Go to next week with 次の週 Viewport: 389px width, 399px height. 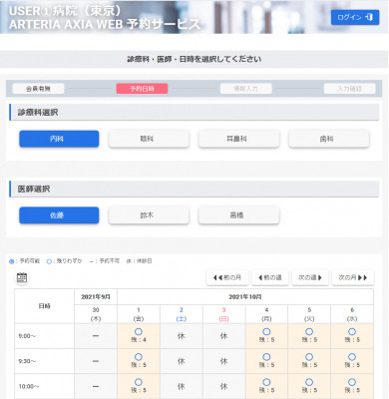point(310,277)
